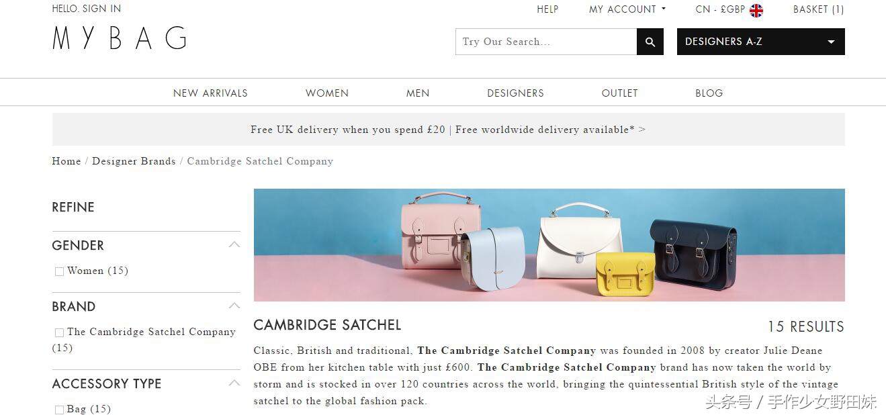Tick The Cambridge Satchel Company checkbox
The height and width of the screenshot is (415, 886).
click(59, 332)
